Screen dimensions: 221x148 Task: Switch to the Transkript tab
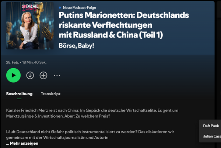coord(50,94)
